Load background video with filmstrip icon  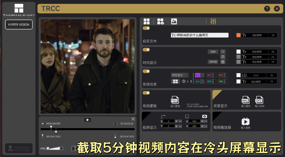click(259, 100)
